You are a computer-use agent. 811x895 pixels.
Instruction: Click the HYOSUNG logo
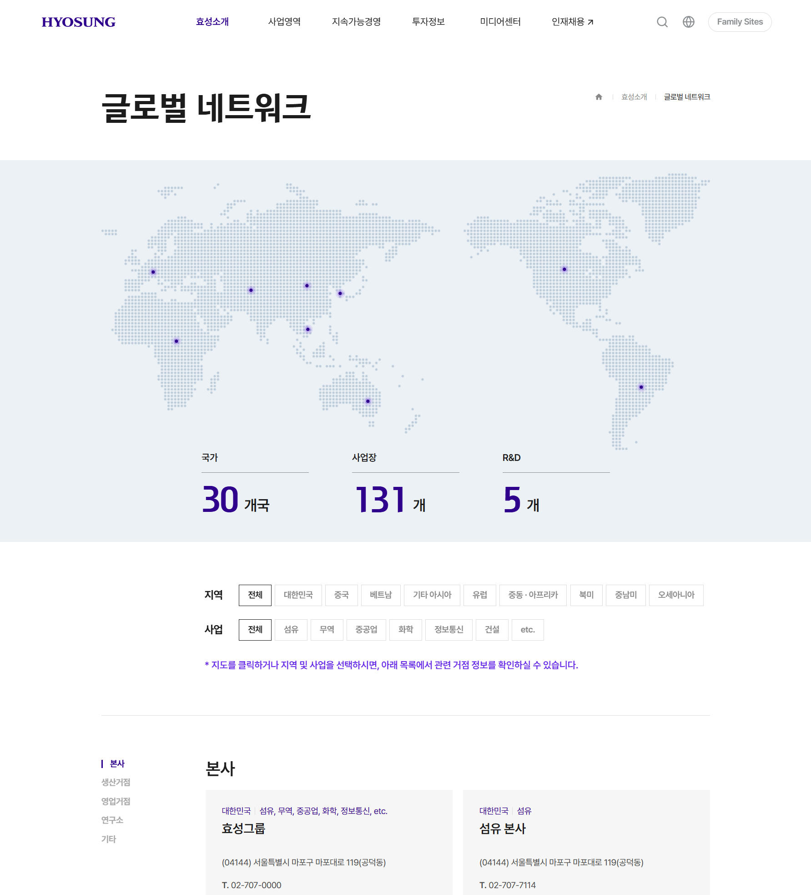(x=78, y=22)
